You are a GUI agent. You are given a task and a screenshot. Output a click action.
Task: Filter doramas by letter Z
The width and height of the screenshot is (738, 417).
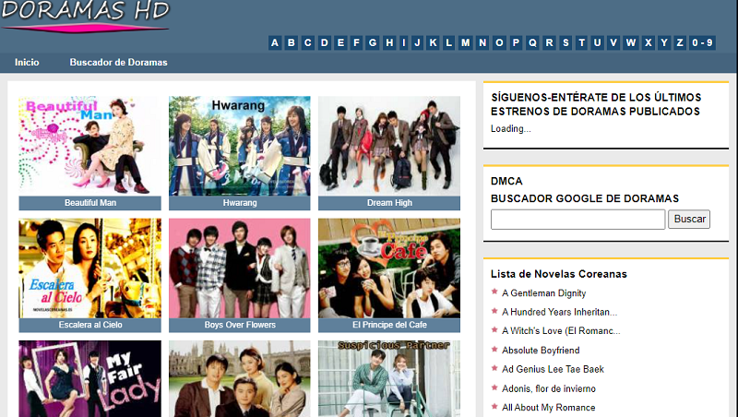point(680,42)
